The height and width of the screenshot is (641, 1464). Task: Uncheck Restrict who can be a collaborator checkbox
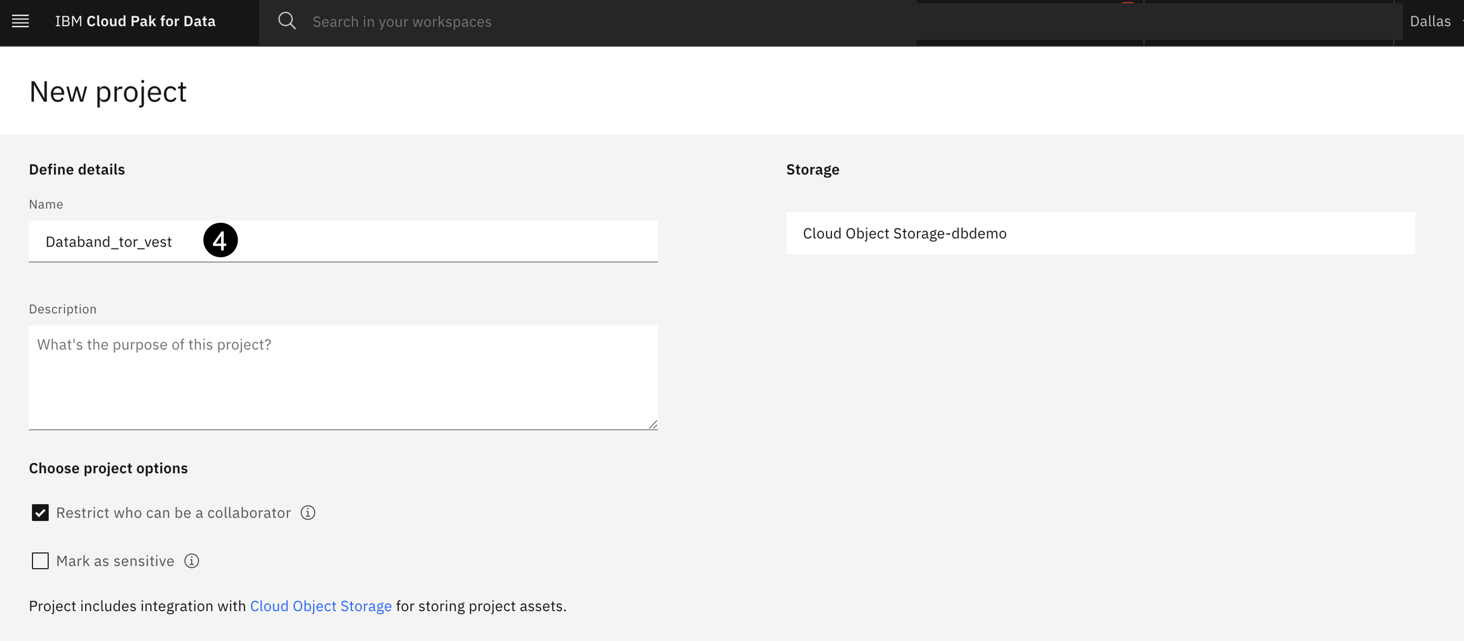40,512
